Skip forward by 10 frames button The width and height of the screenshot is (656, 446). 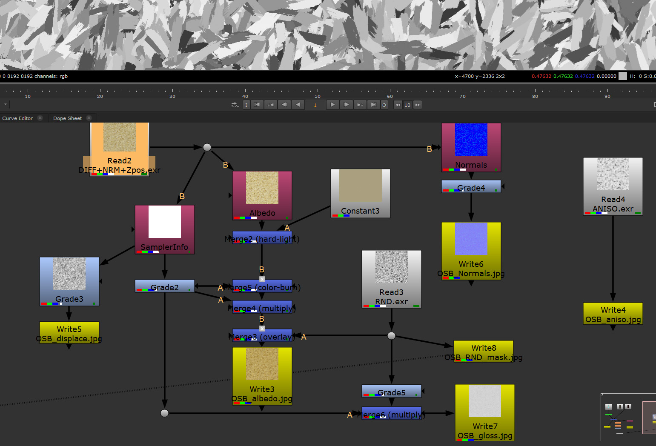click(417, 105)
